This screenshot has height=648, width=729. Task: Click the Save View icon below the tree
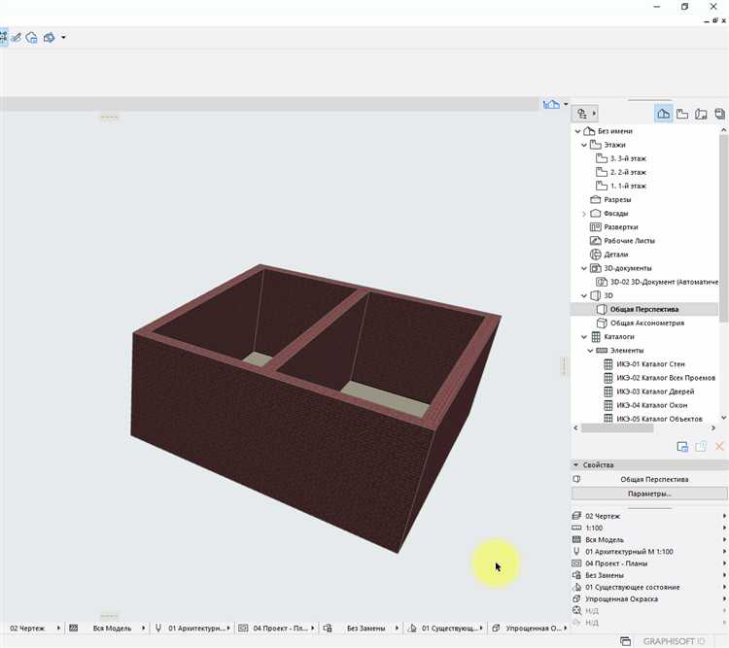click(x=682, y=447)
